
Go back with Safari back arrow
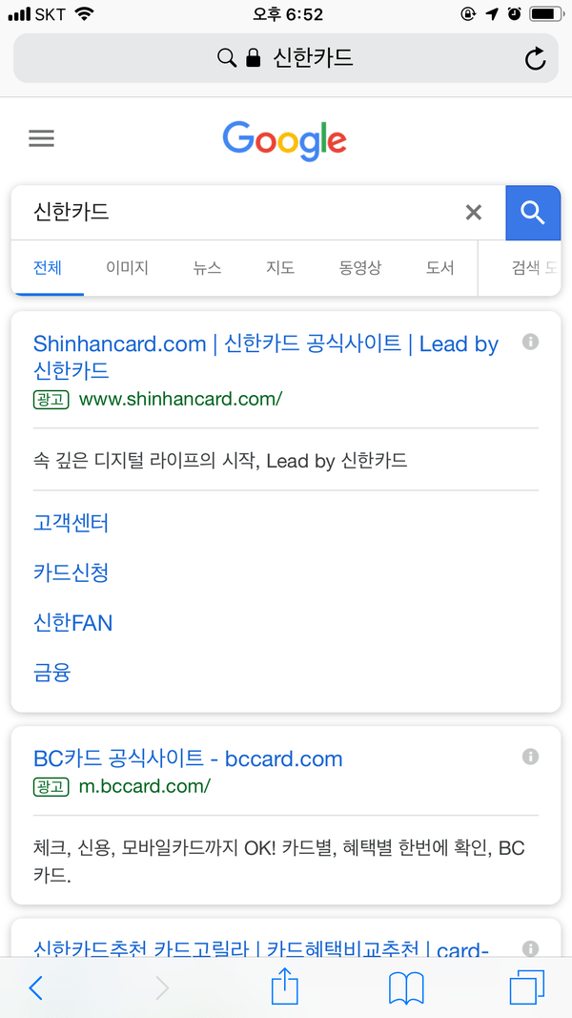click(x=36, y=987)
